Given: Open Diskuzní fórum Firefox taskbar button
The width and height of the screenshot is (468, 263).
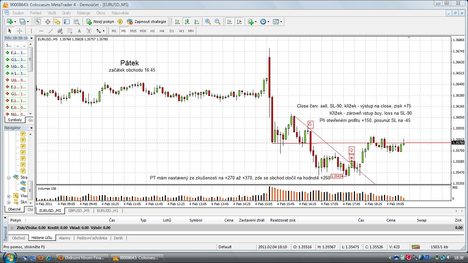Looking at the screenshot, I should pyautogui.click(x=82, y=258).
